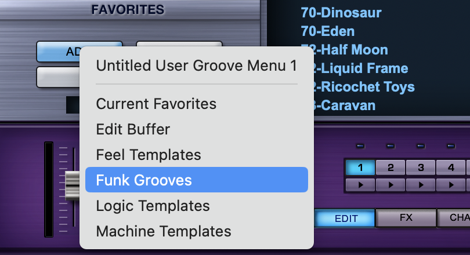Switch to the EDIT page

click(346, 218)
